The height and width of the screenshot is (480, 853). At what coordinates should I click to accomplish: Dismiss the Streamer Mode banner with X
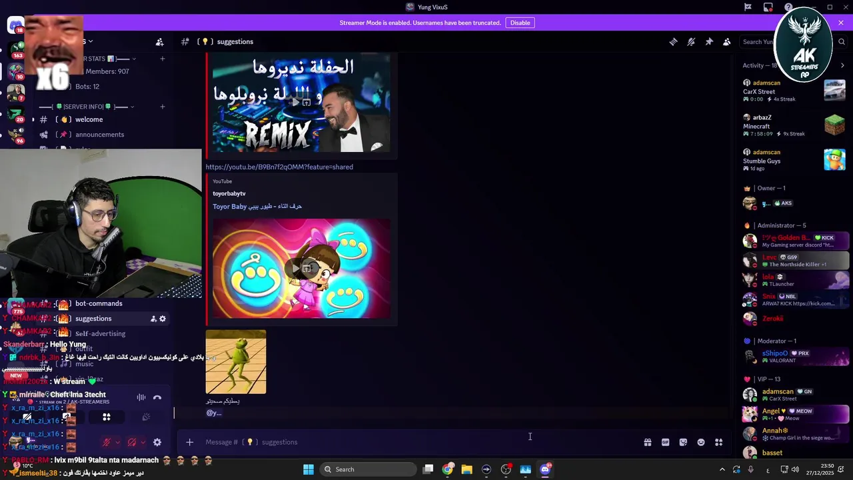coord(841,23)
